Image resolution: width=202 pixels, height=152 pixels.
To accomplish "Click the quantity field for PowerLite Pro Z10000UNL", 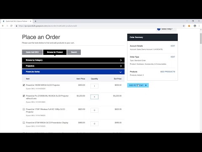I will (x=94, y=97).
